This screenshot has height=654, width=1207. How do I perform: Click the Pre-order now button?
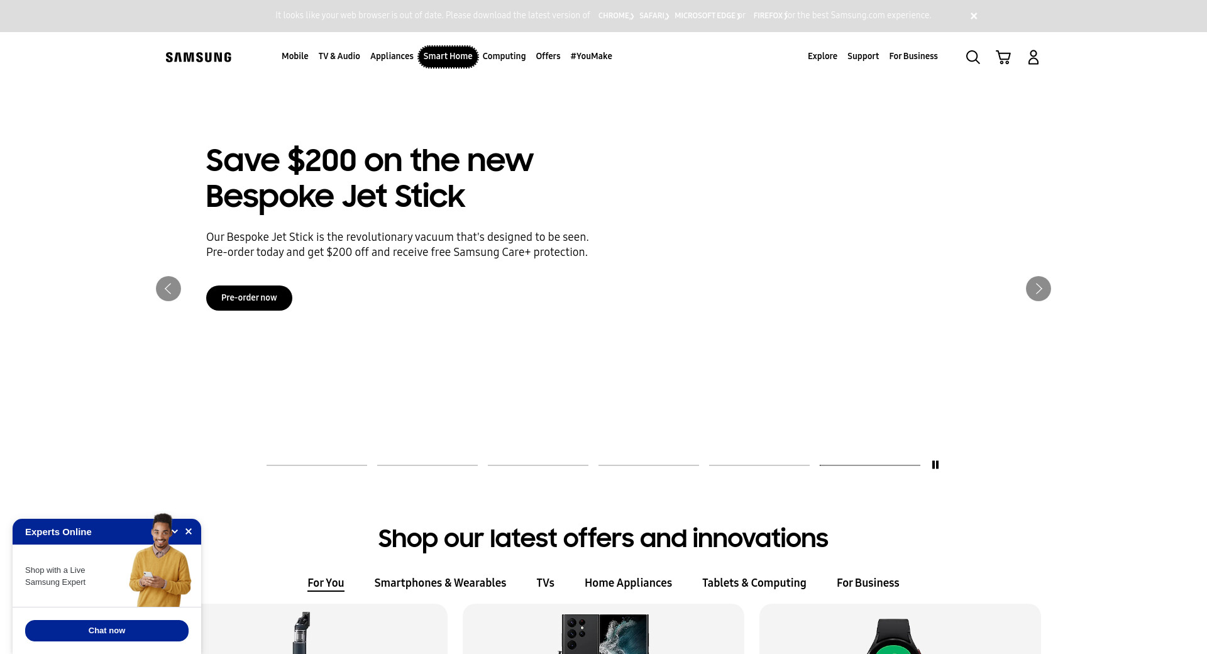pyautogui.click(x=249, y=298)
